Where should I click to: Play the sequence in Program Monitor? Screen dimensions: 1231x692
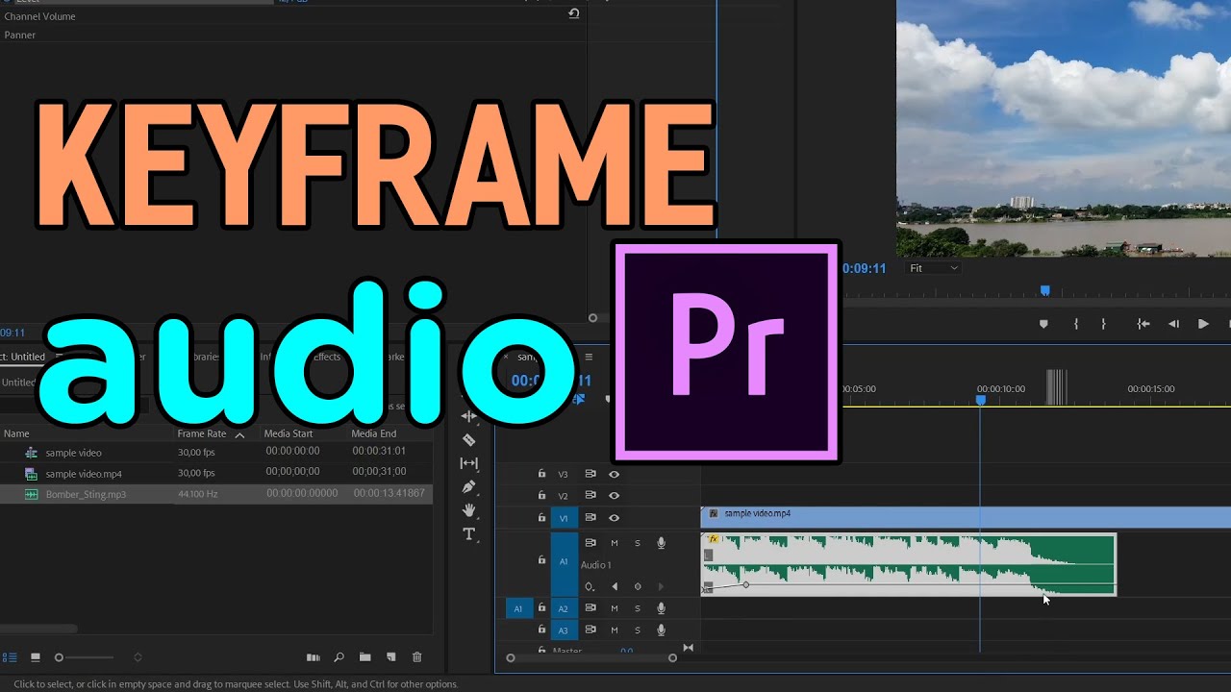1203,324
